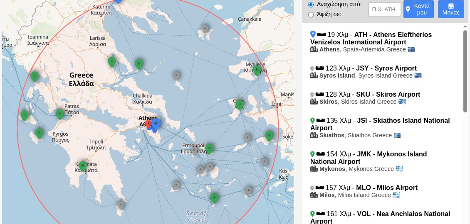Click green Aktion marker on the west coast

35,77
